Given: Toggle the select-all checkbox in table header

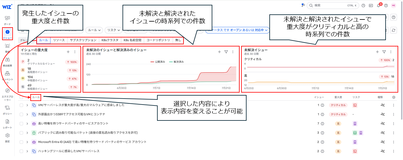Looking at the screenshot, I should (x=21, y=97).
